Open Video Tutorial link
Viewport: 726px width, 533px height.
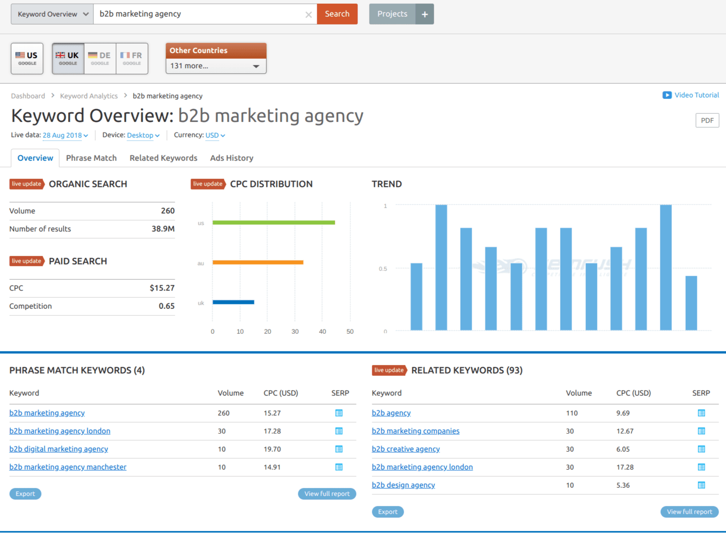(696, 95)
